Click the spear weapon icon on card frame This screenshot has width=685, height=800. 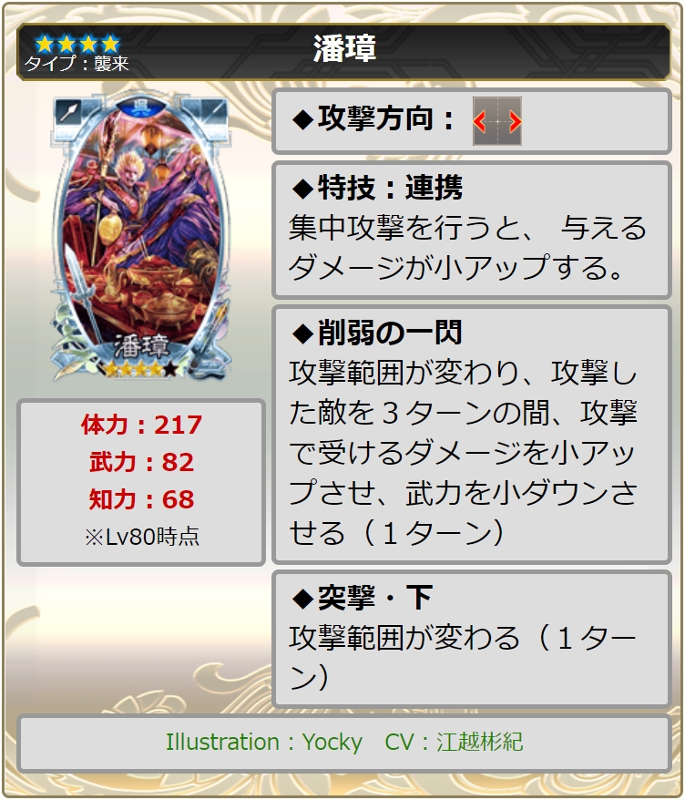click(x=69, y=111)
